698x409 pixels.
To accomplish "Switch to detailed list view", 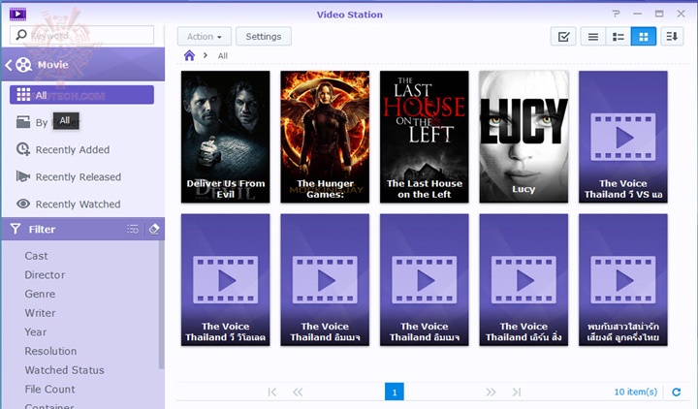I will coord(619,37).
